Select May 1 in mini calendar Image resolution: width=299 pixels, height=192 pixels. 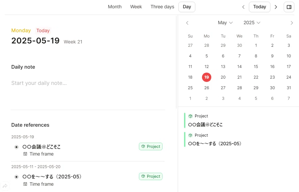pos(256,45)
